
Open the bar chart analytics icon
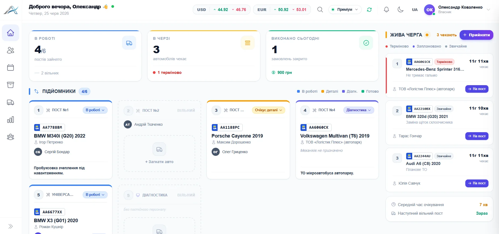point(11,120)
